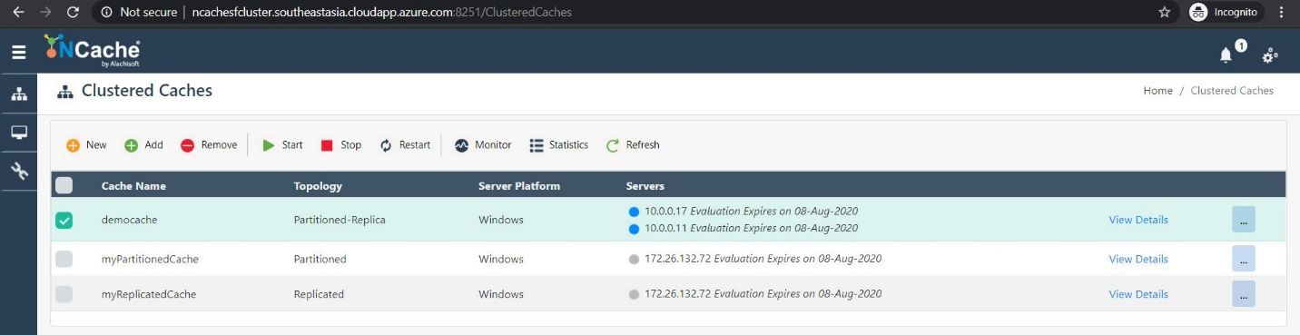
Task: Click the Not secure site info icon
Action: click(107, 13)
